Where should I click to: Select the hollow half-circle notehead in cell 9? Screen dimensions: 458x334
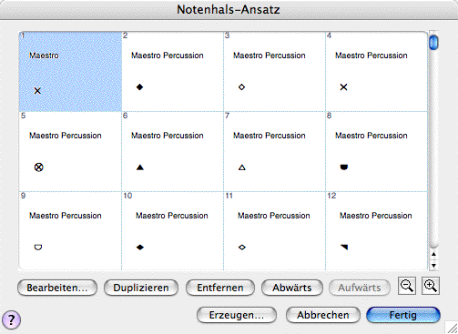click(38, 247)
